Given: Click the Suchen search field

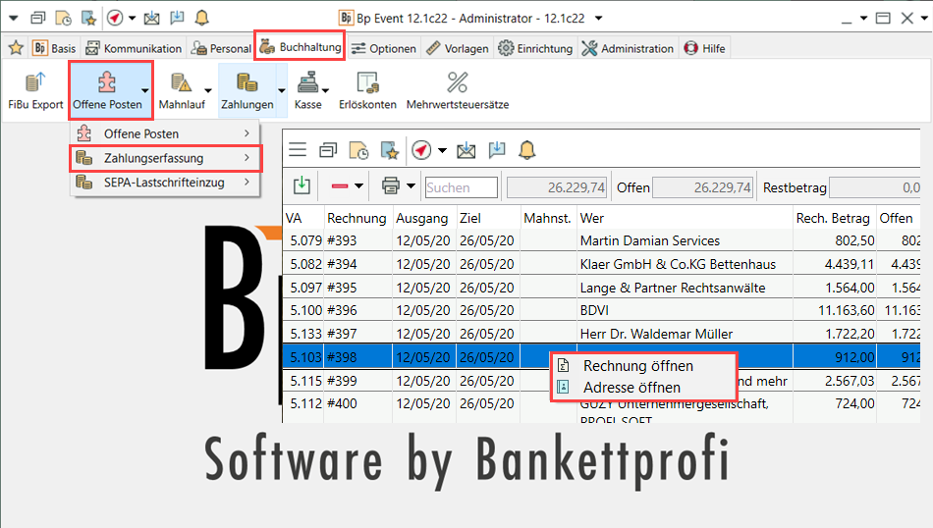Looking at the screenshot, I should (x=461, y=186).
